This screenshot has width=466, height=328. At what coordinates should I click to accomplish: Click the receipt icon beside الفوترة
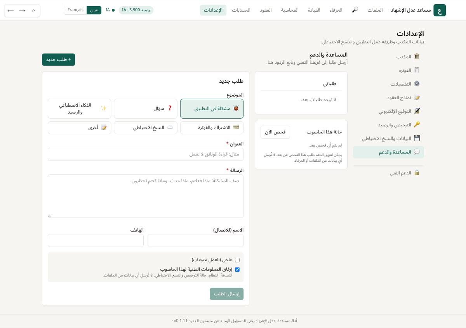417,70
